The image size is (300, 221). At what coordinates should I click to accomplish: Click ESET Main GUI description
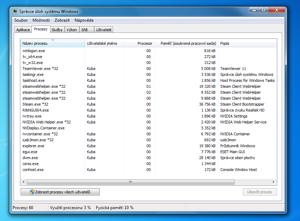coord(232,152)
